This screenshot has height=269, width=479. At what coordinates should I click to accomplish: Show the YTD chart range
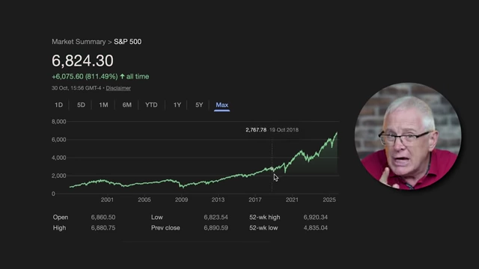(151, 105)
